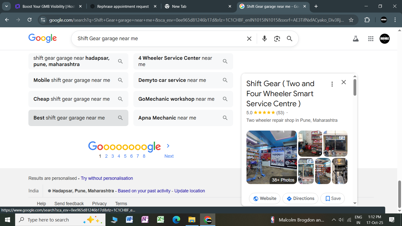The width and height of the screenshot is (402, 226).
Task: Search 'Demyto car service near me'
Action: [183, 80]
